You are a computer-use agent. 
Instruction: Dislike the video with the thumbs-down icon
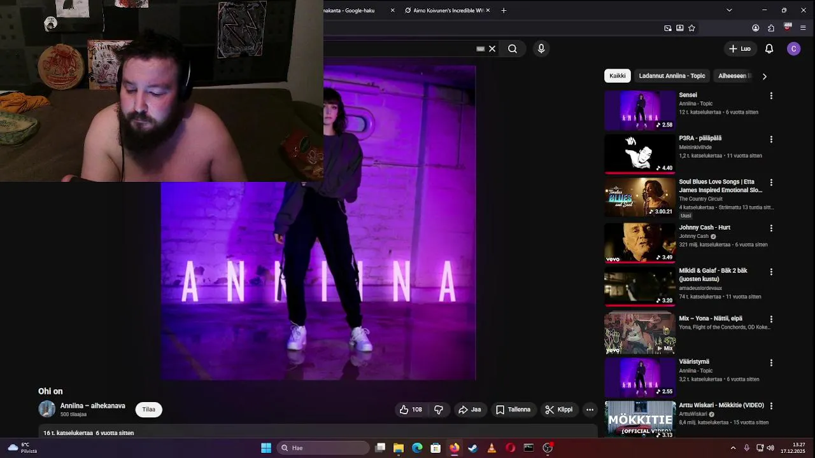[x=439, y=410]
